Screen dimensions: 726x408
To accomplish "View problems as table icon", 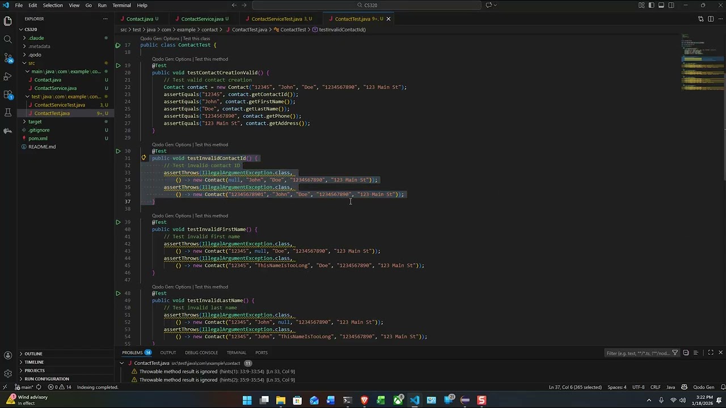I will click(x=695, y=352).
